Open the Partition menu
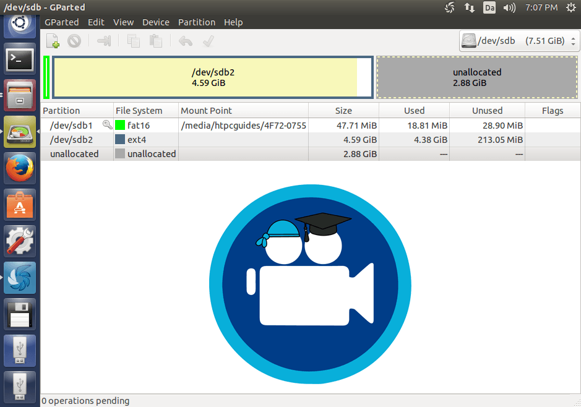The width and height of the screenshot is (581, 407). tap(197, 22)
